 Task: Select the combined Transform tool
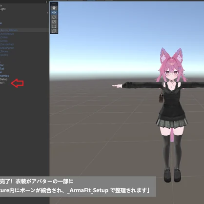(54, 31)
